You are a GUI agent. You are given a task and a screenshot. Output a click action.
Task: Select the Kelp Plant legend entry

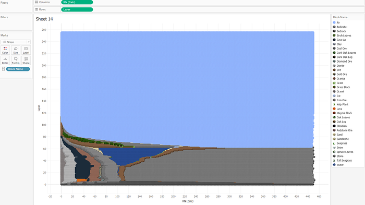342,104
